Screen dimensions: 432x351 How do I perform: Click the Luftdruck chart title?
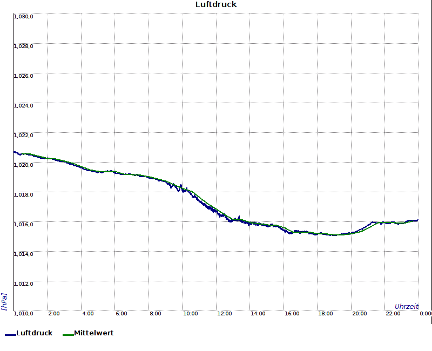click(216, 4)
